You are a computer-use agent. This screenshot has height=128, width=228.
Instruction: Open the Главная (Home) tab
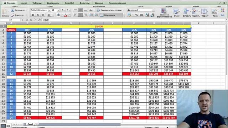(x=10, y=3)
